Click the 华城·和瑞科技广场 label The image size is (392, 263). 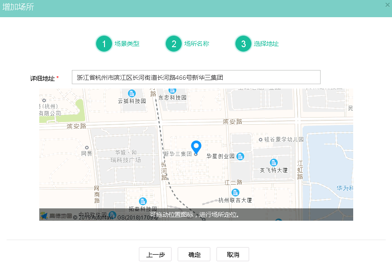tap(126, 156)
